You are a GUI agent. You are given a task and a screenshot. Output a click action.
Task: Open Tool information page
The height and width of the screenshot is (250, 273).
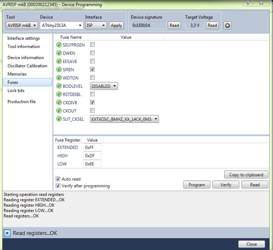pyautogui.click(x=24, y=47)
